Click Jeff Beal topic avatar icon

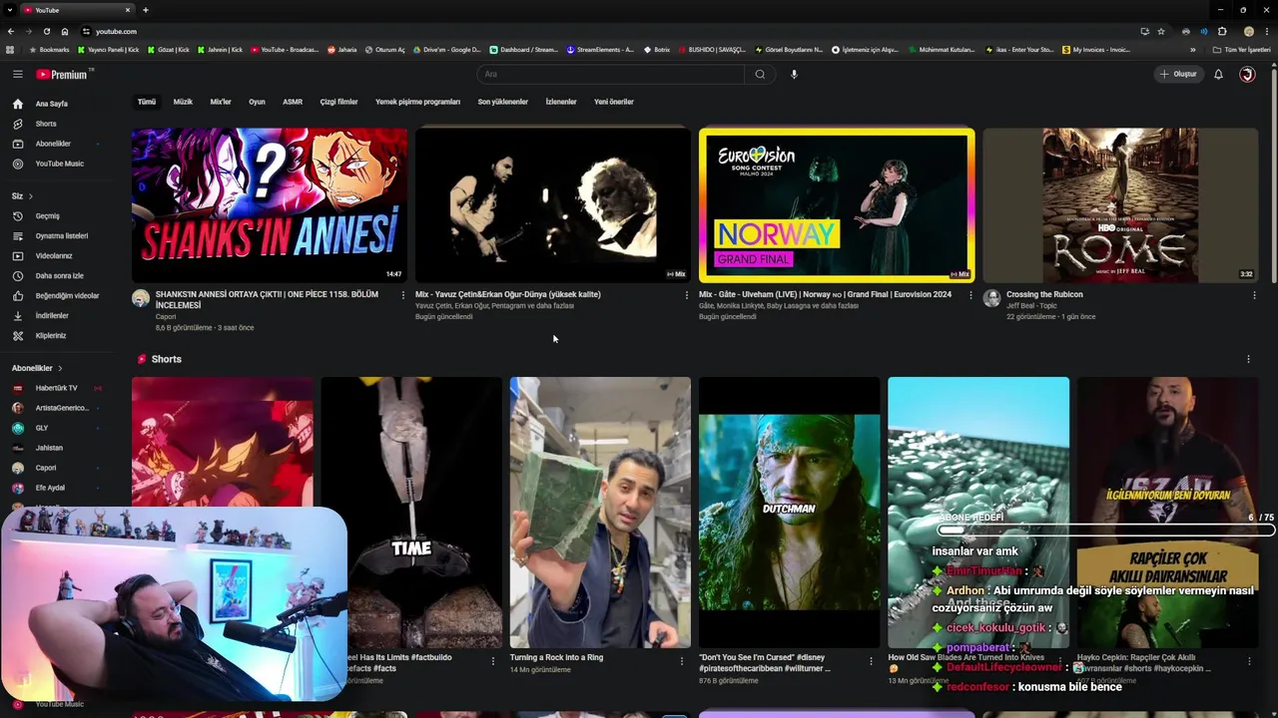pyautogui.click(x=991, y=298)
